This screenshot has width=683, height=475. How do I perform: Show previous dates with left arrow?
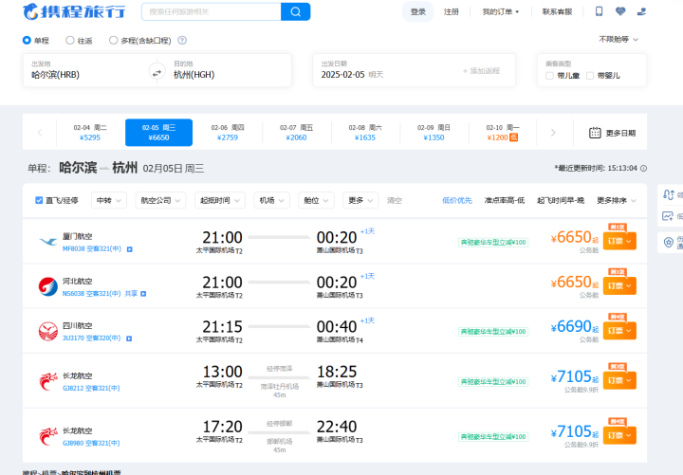pyautogui.click(x=40, y=133)
